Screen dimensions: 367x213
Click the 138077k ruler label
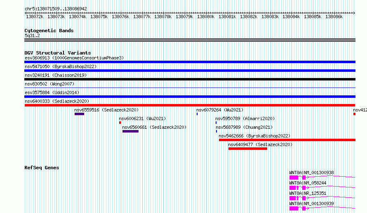[x=142, y=17]
